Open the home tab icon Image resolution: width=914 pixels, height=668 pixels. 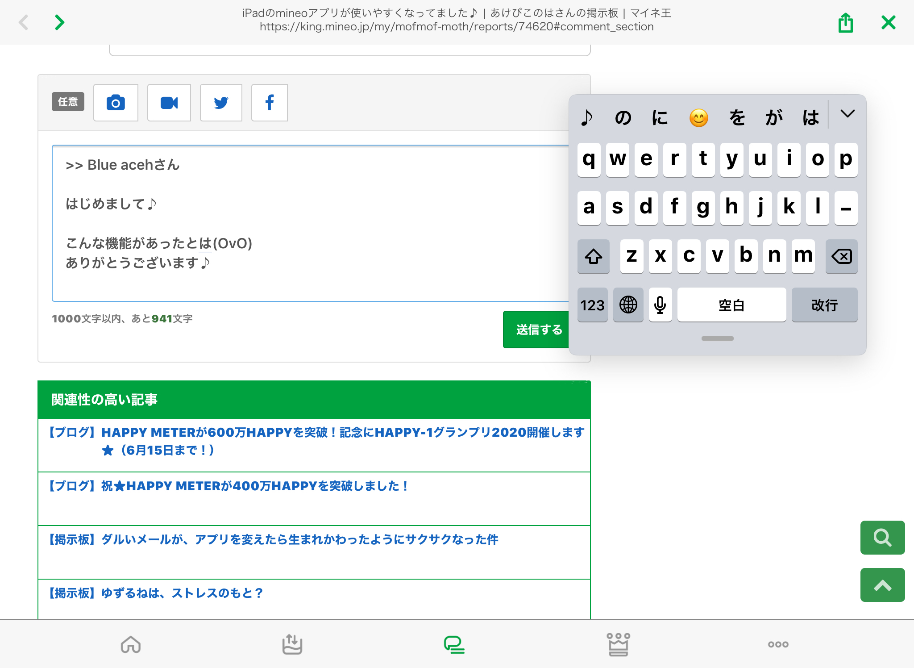tap(131, 644)
